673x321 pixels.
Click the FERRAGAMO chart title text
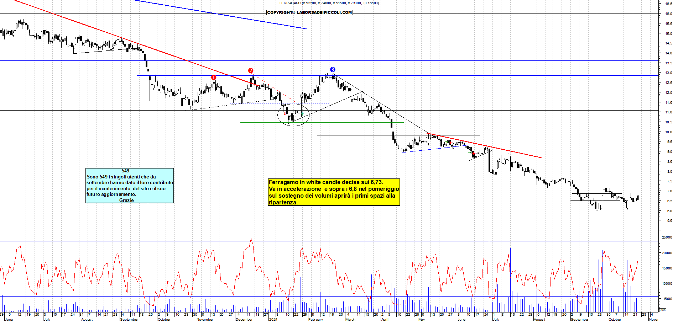pyautogui.click(x=329, y=3)
